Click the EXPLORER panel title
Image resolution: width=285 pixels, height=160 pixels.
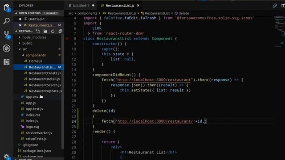(26, 6)
